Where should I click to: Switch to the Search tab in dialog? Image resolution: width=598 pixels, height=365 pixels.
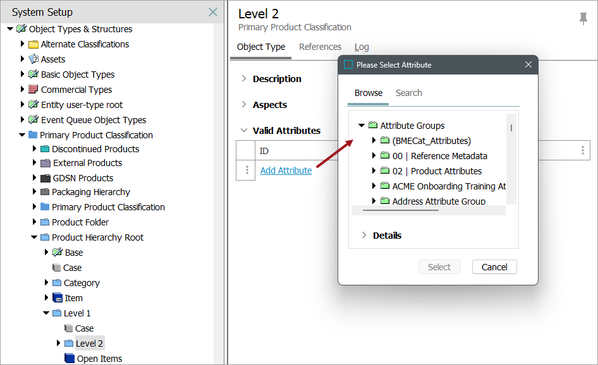[x=408, y=93]
